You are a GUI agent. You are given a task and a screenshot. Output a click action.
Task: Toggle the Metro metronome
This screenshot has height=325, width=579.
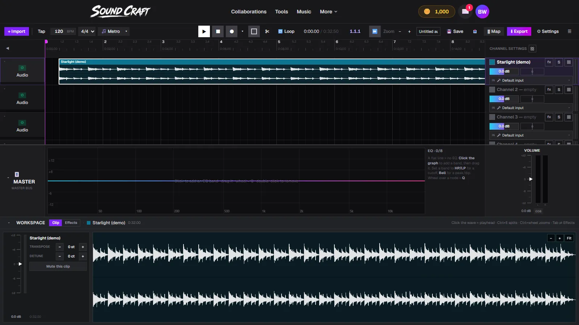click(111, 31)
